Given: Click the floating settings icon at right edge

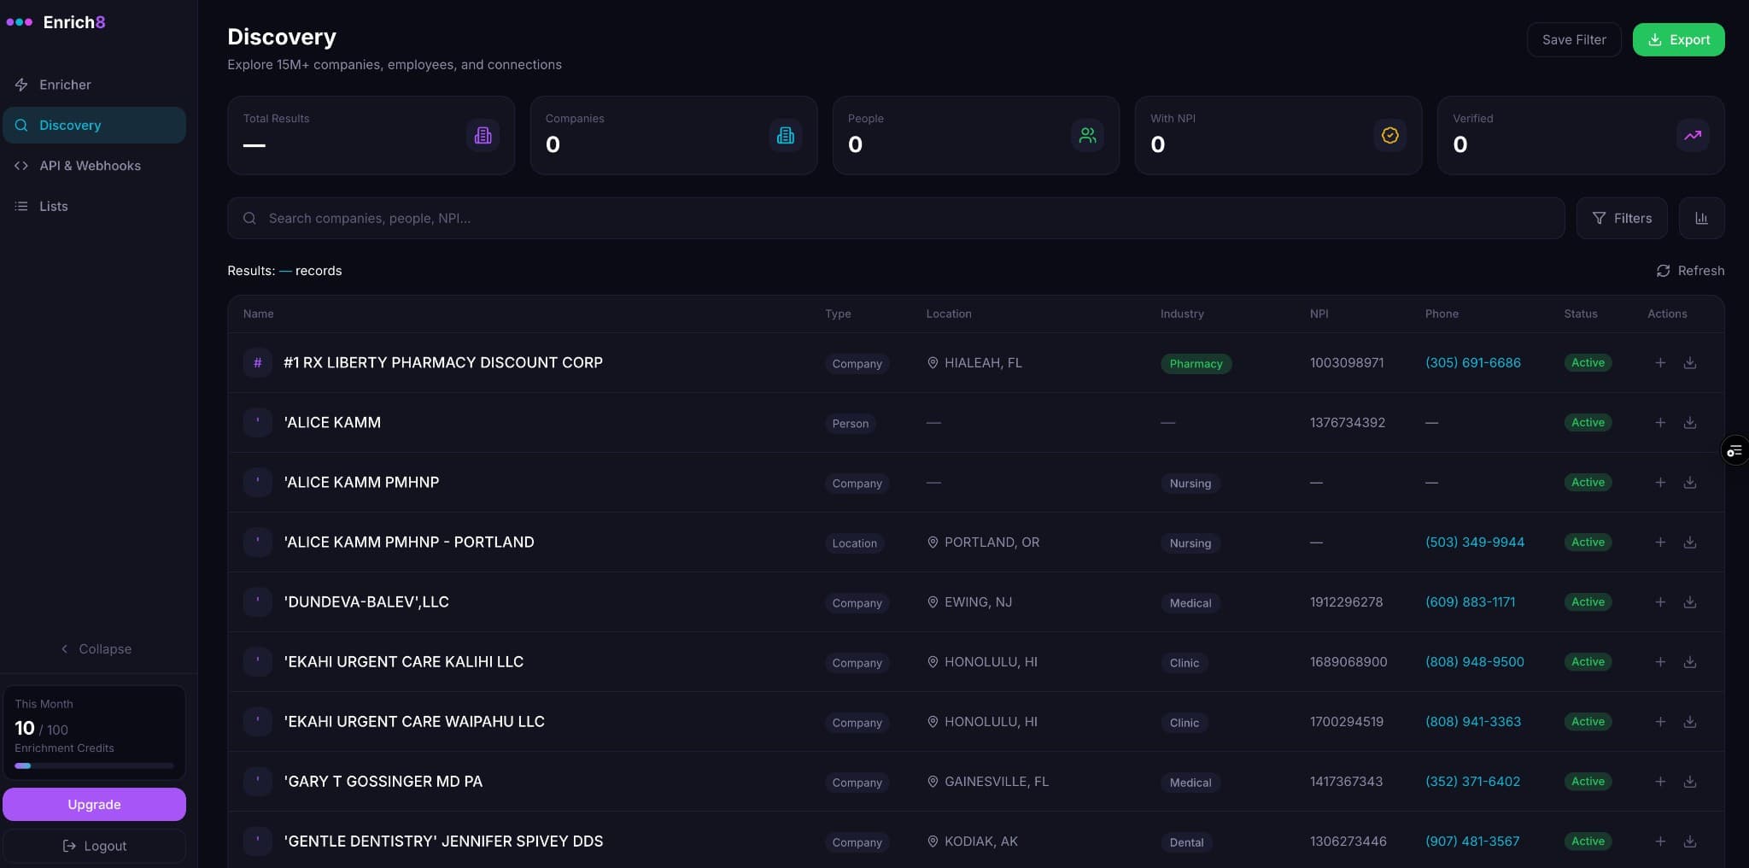Looking at the screenshot, I should [x=1734, y=450].
